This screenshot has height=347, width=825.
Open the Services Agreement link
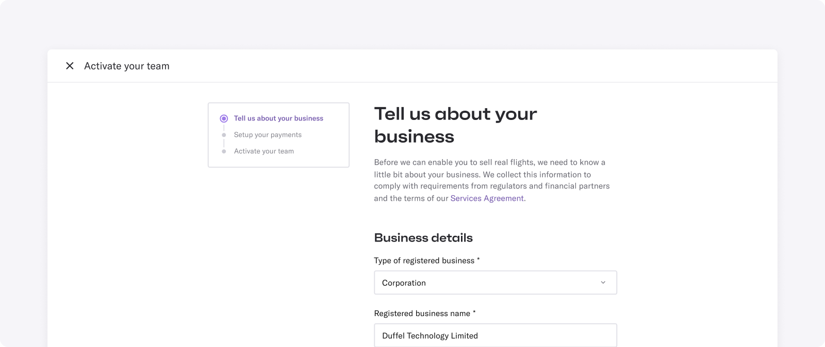pyautogui.click(x=487, y=198)
